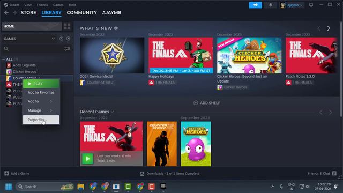This screenshot has width=343, height=193.
Task: Click the Steam announcements megaphone button
Action: [255, 5]
